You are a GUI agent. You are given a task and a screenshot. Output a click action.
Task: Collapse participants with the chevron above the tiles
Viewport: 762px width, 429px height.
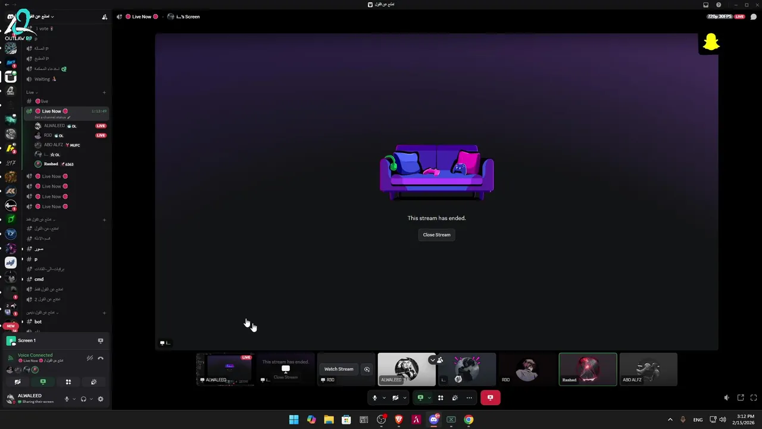[433, 360]
